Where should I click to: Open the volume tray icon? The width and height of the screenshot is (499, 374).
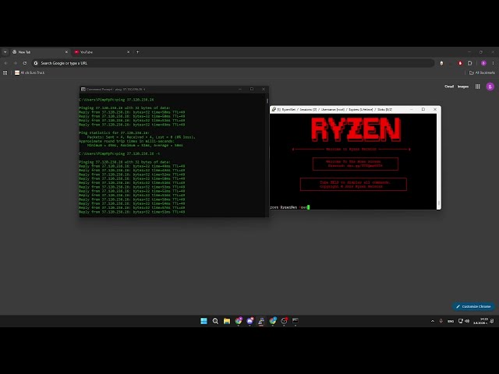coord(467,321)
